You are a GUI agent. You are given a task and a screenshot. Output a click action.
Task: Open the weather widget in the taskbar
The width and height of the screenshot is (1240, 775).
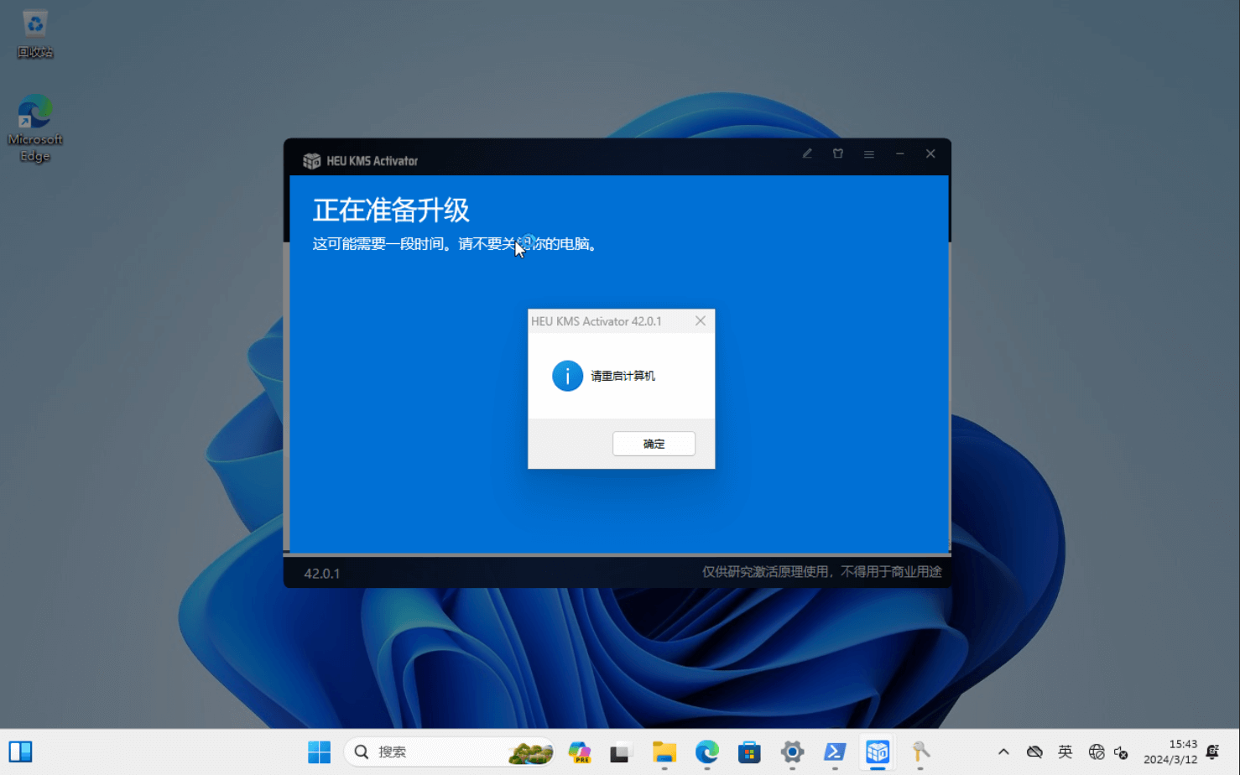[x=530, y=752]
